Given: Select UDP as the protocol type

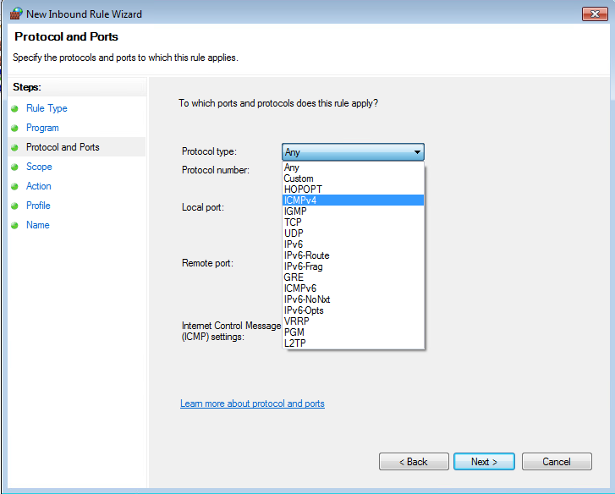Looking at the screenshot, I should point(353,233).
